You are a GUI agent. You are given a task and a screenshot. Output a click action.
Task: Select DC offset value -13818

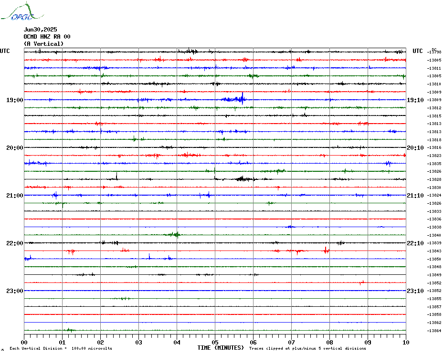(434, 140)
